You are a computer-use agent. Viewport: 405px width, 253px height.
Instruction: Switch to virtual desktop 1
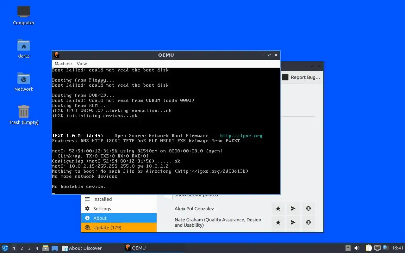point(14,248)
